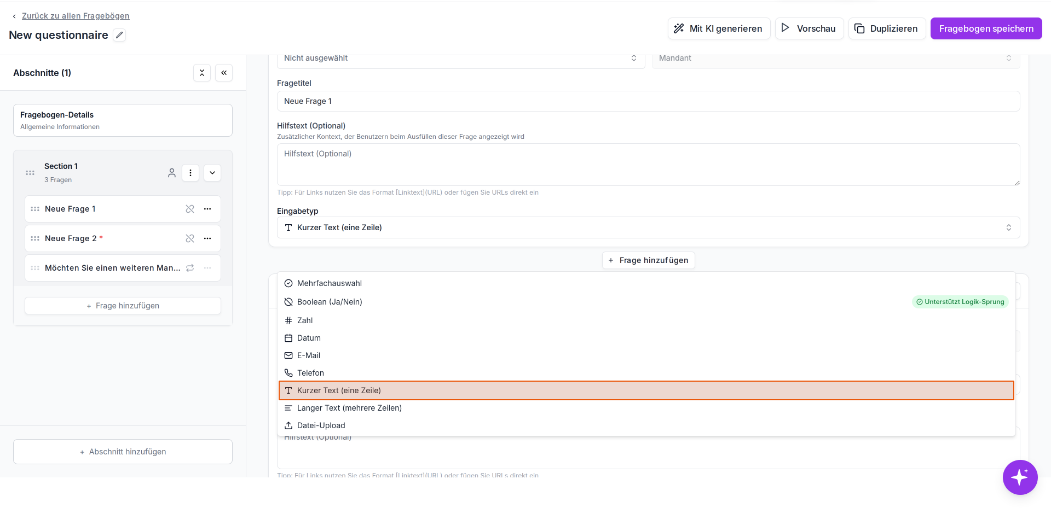This screenshot has width=1051, height=508.
Task: Click into the Fragetitel input field
Action: pos(648,101)
